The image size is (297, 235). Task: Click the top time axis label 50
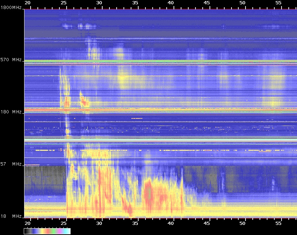coord(242,3)
